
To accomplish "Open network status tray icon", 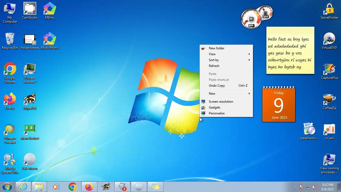I will tap(308, 187).
